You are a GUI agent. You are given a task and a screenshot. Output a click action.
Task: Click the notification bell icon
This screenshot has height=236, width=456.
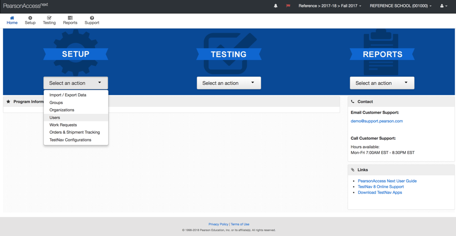275,6
